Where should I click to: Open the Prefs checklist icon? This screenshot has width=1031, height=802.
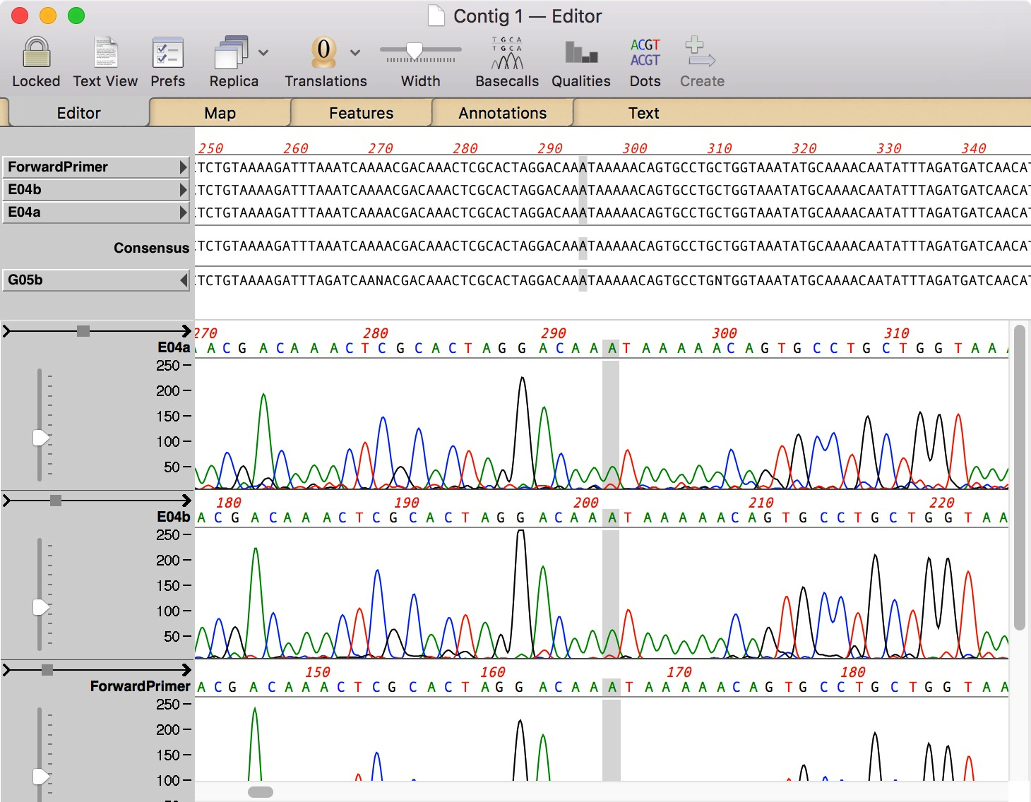[x=167, y=53]
